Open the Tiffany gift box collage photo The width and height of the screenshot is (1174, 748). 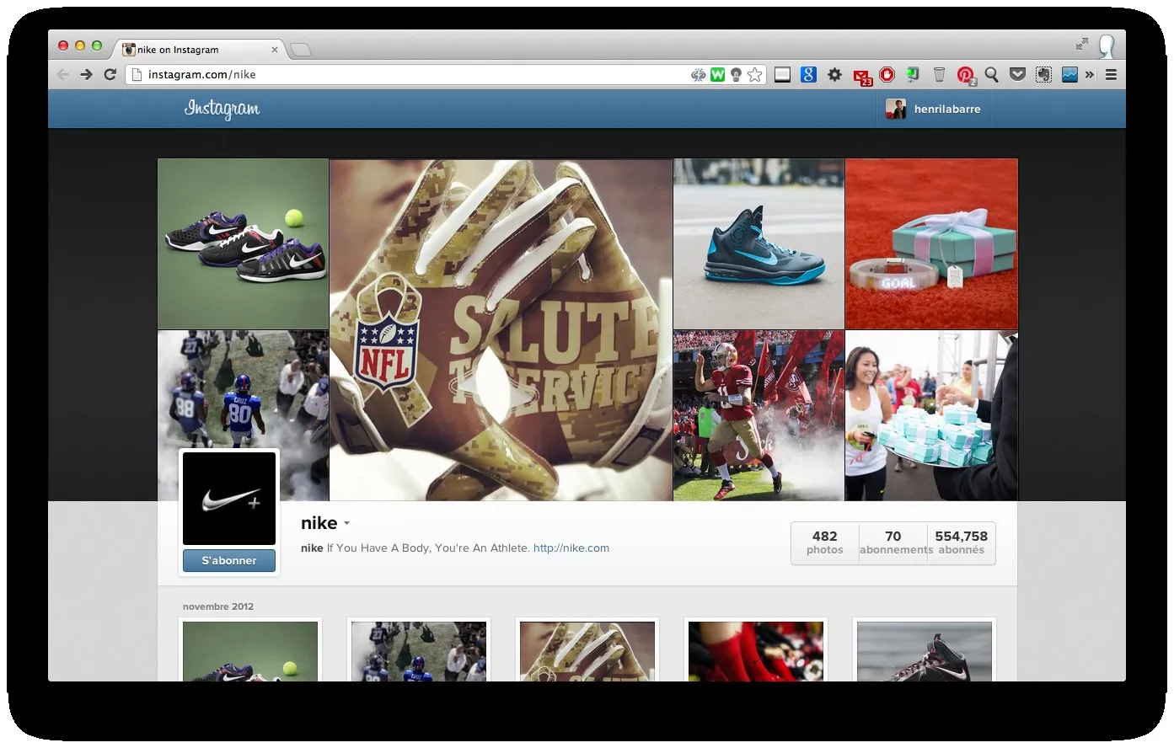point(931,244)
